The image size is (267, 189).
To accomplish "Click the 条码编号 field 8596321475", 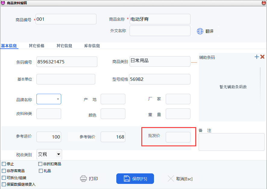I will [67, 62].
